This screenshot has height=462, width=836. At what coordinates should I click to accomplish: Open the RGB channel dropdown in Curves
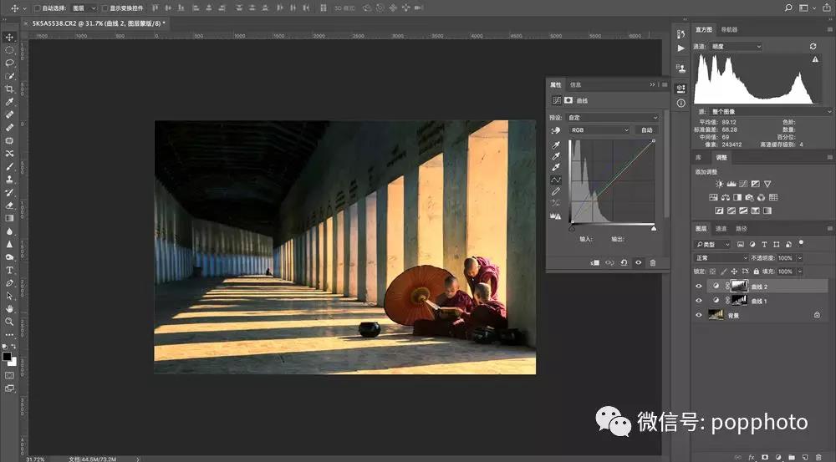599,130
